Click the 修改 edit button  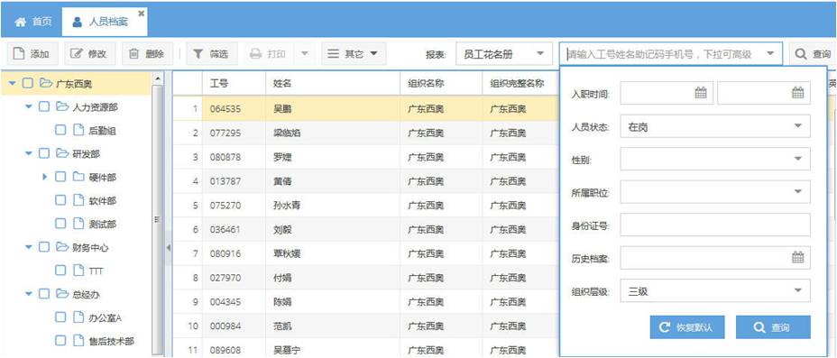pyautogui.click(x=89, y=54)
